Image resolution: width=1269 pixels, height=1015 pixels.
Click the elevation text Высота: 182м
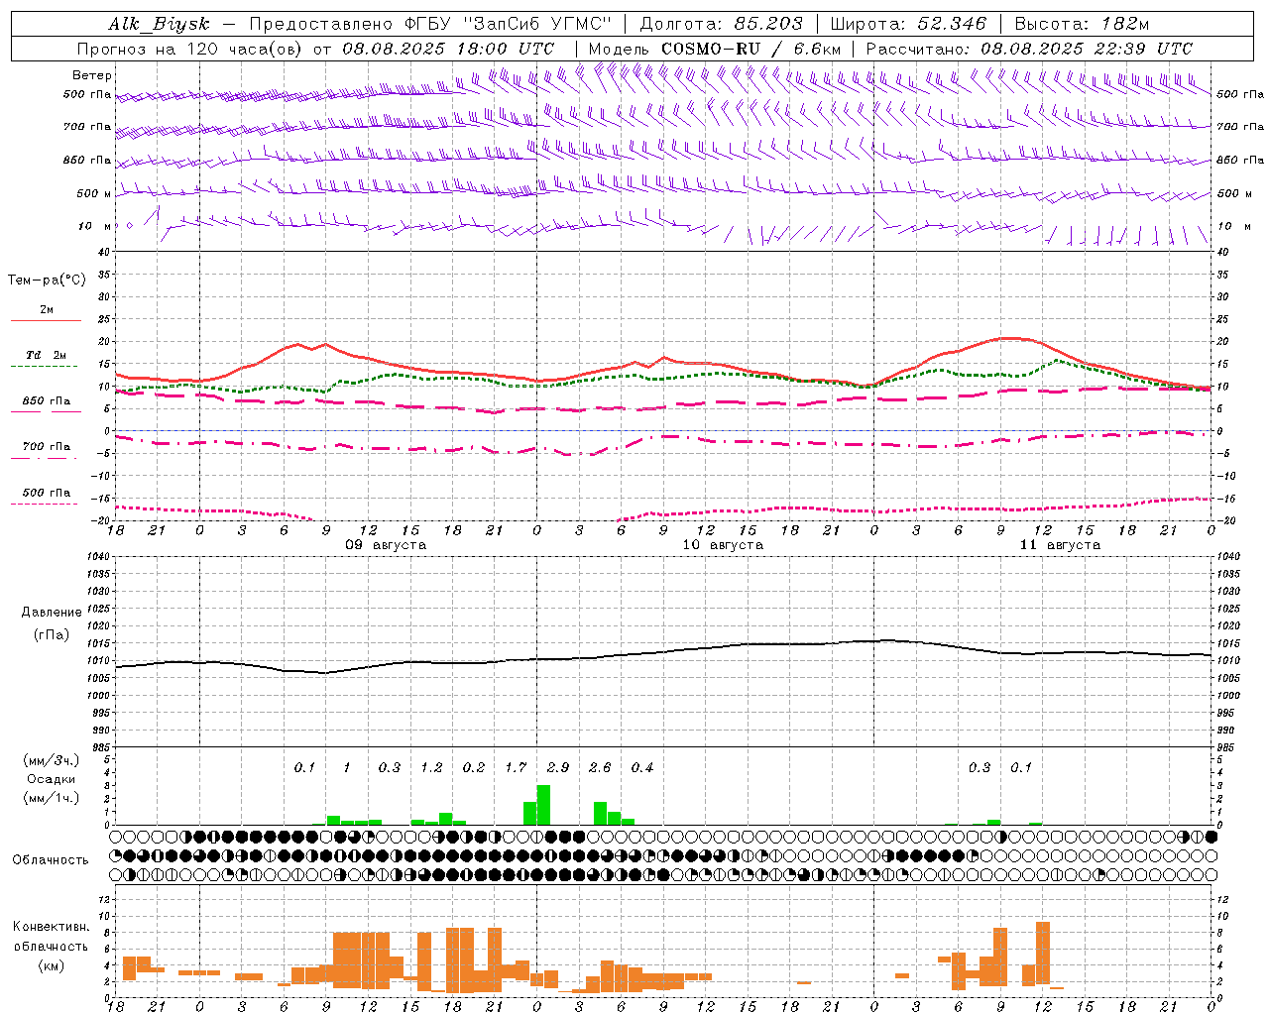coord(1082,24)
